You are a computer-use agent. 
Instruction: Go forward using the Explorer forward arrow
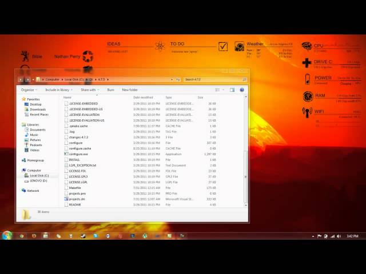click(x=27, y=80)
